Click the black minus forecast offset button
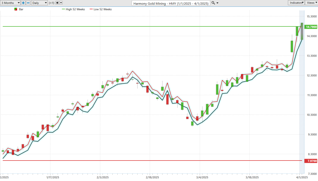 click(61, 3)
